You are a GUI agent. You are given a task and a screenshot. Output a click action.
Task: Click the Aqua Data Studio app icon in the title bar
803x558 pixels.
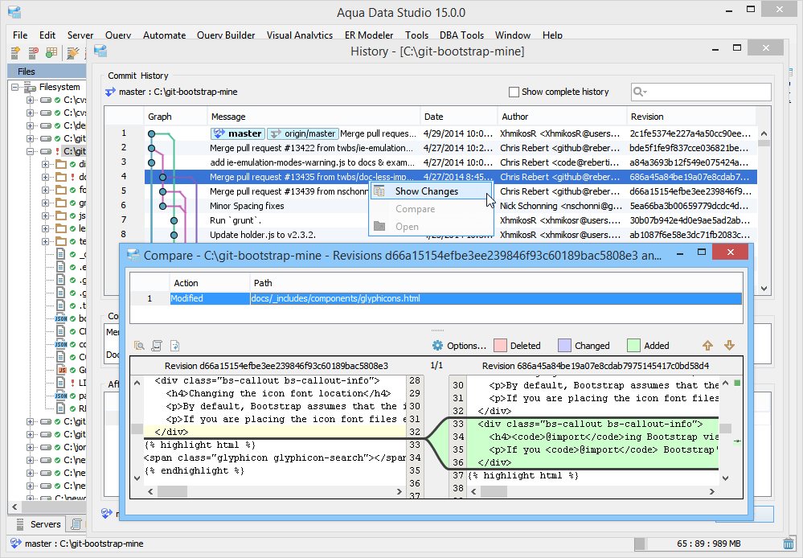click(14, 11)
